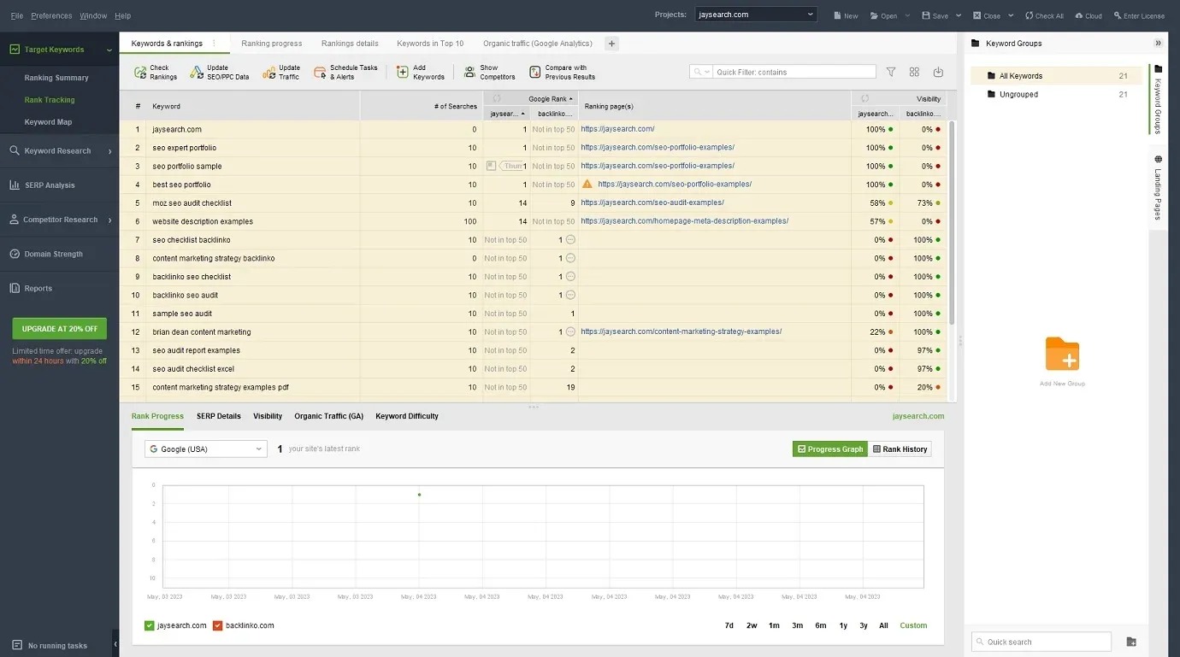Open the Projects jaysearch.com dropdown
Viewport: 1180px width, 657px height.
click(x=756, y=15)
